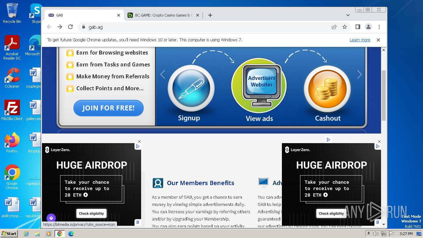The width and height of the screenshot is (423, 238).
Task: Click Earn from Tasks and Games text
Action: (113, 64)
